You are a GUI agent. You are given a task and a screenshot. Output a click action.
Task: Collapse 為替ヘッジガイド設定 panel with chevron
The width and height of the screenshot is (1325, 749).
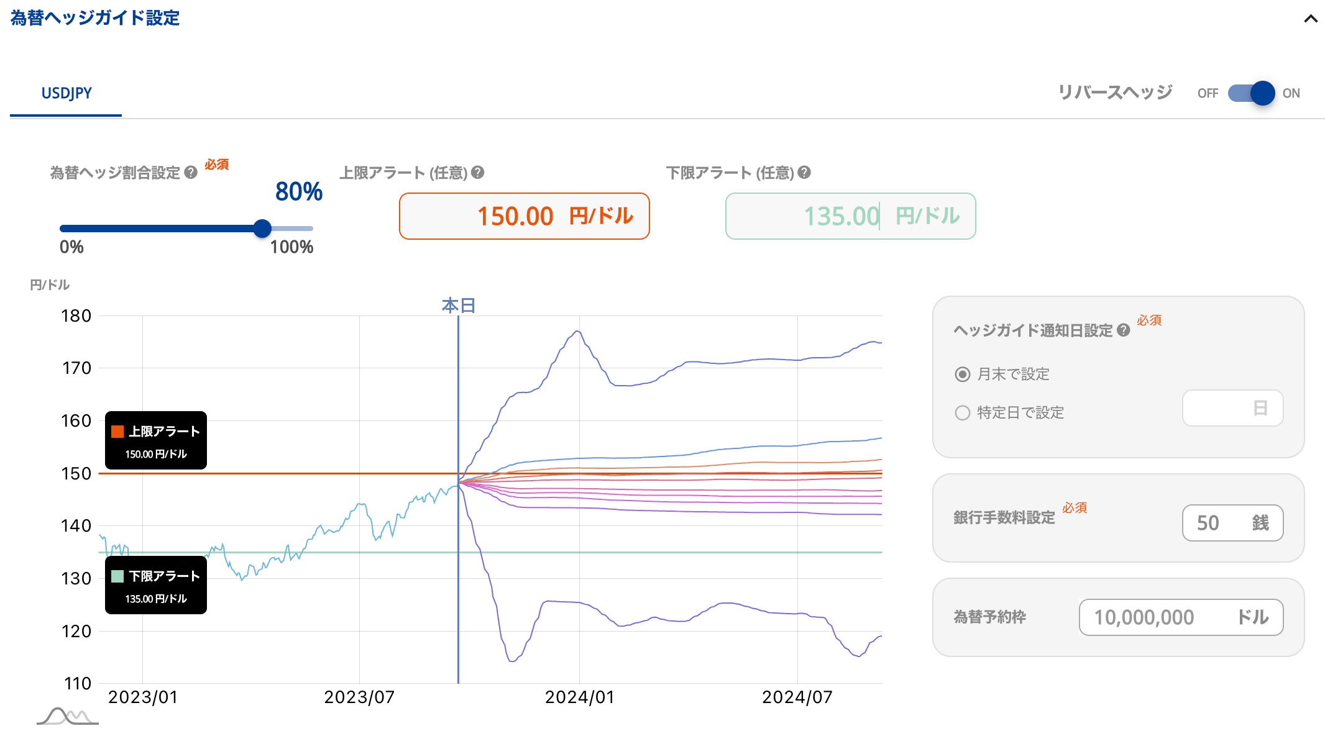pos(1311,19)
